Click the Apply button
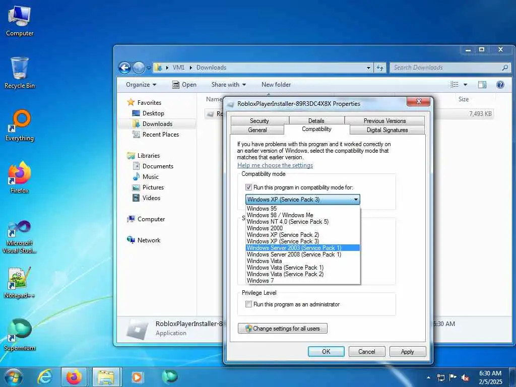This screenshot has width=516, height=387. click(407, 351)
